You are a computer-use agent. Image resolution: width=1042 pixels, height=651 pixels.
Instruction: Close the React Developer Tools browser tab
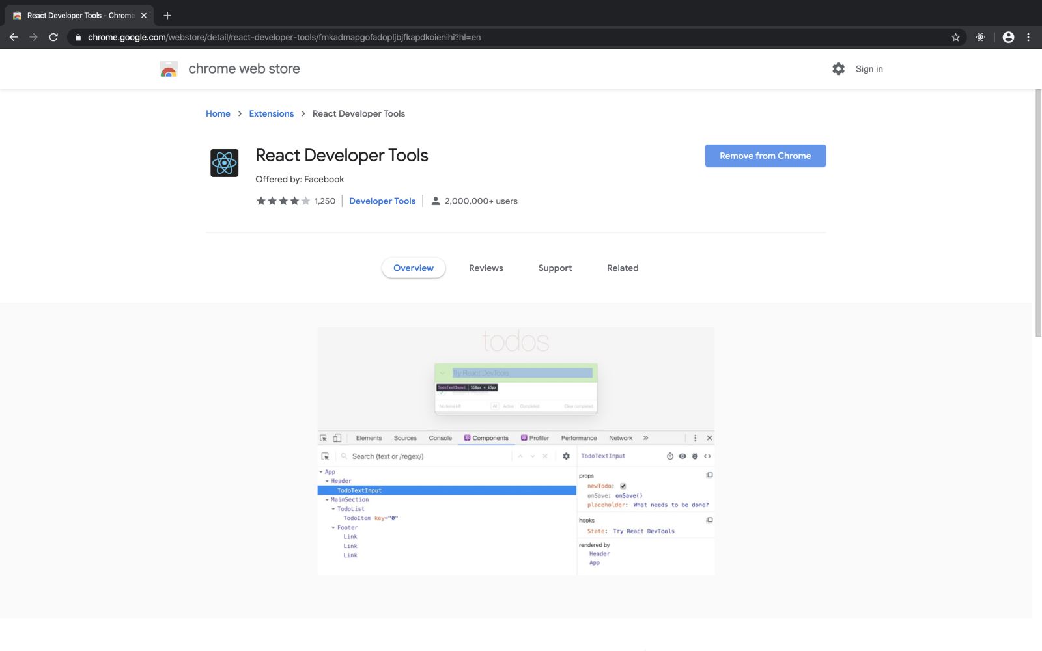(x=144, y=15)
